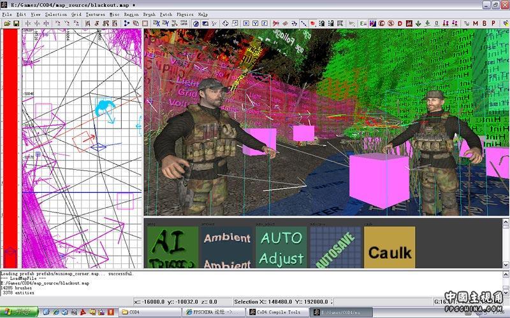The height and width of the screenshot is (318, 510).
Task: Click the Select Touching icon
Action: coord(97,24)
